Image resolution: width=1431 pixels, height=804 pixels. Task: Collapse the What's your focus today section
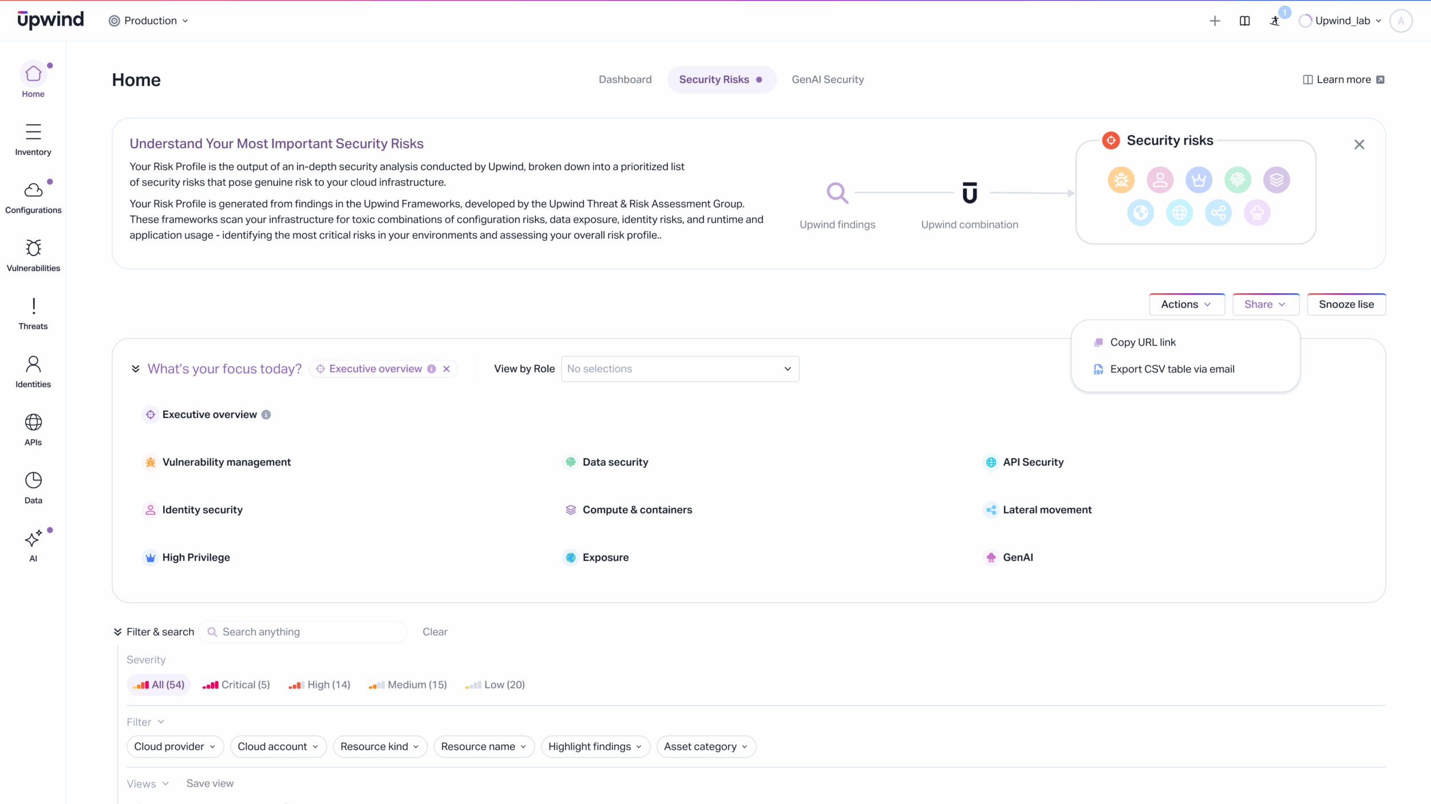pos(136,369)
